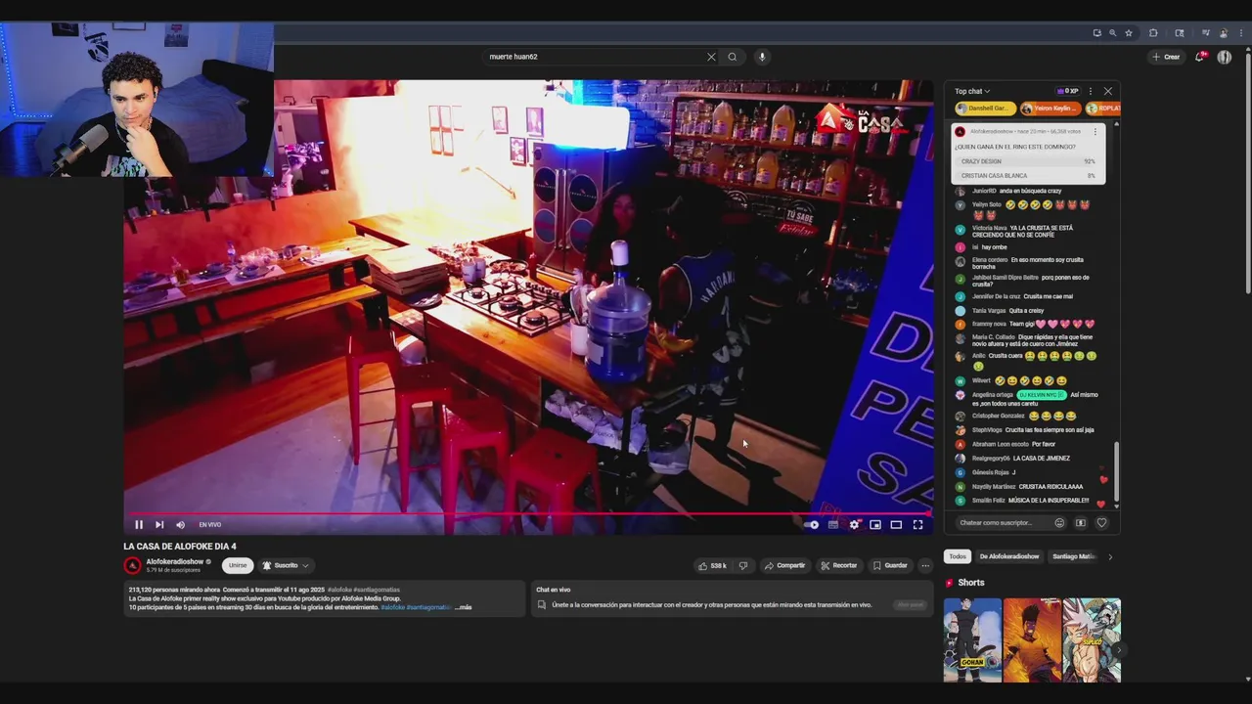This screenshot has width=1252, height=704.
Task: Open the Chat en vivo icon
Action: [x=542, y=605]
